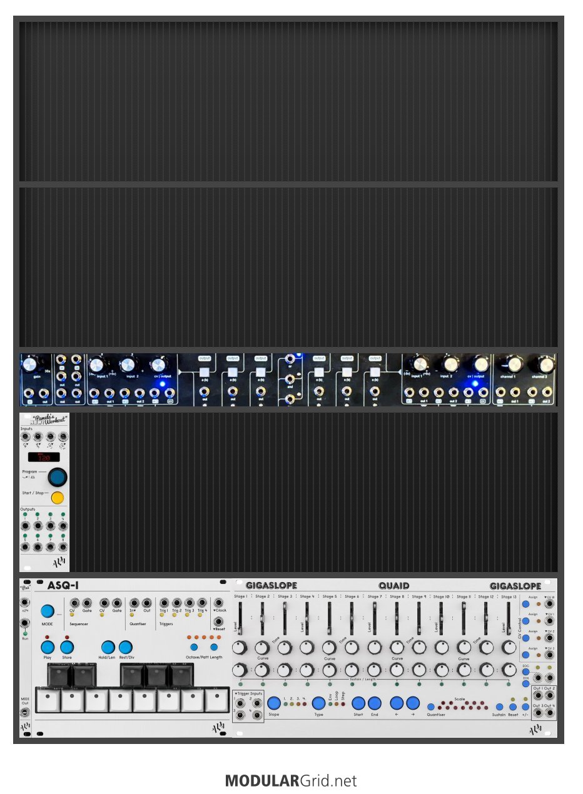The image size is (583, 794).
Task: Click the gain knob on the leftmost black module
Action: [29, 364]
